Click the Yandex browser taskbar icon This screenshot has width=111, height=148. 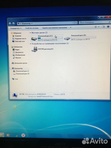coord(23,135)
